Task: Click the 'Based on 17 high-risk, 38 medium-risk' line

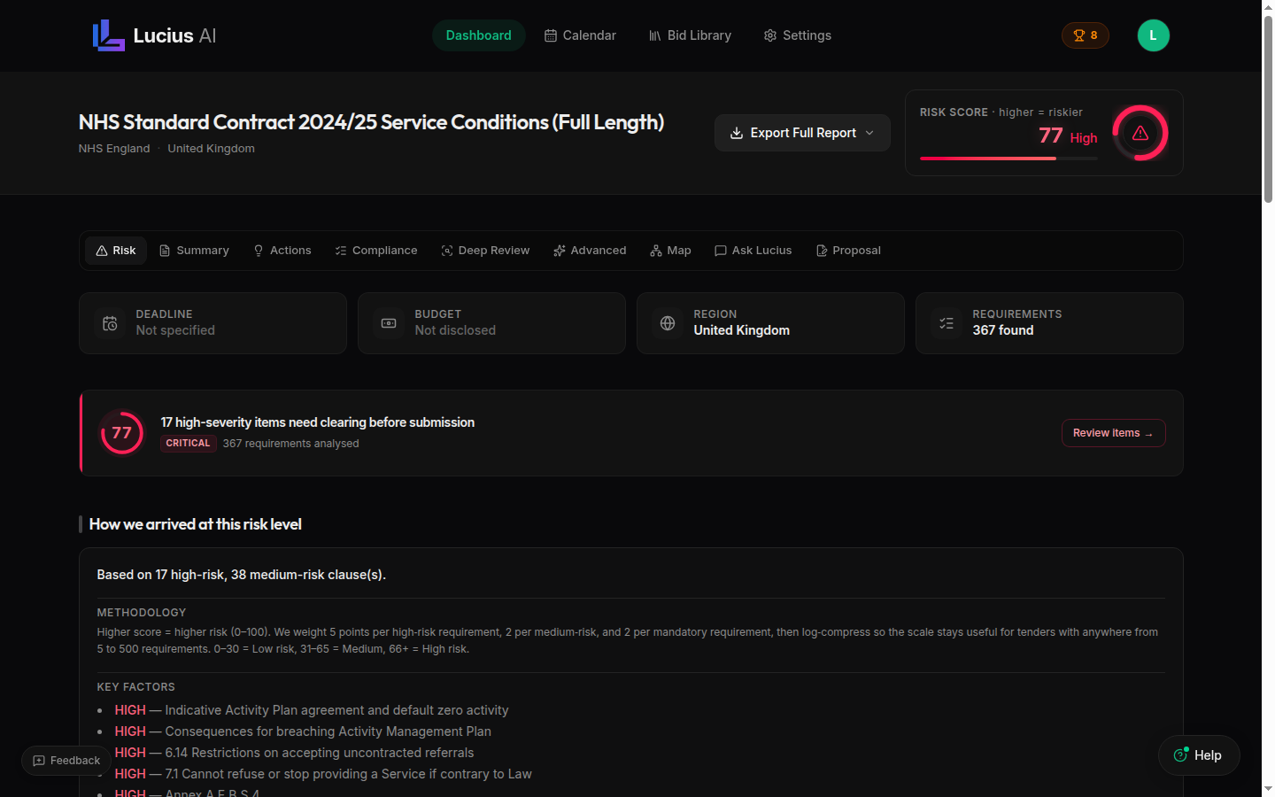Action: [242, 575]
